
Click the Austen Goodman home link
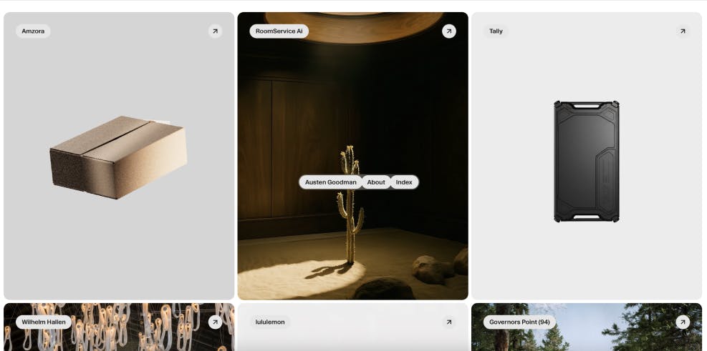[331, 182]
